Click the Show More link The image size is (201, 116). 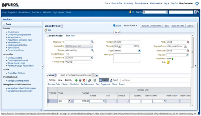[x=70, y=36]
